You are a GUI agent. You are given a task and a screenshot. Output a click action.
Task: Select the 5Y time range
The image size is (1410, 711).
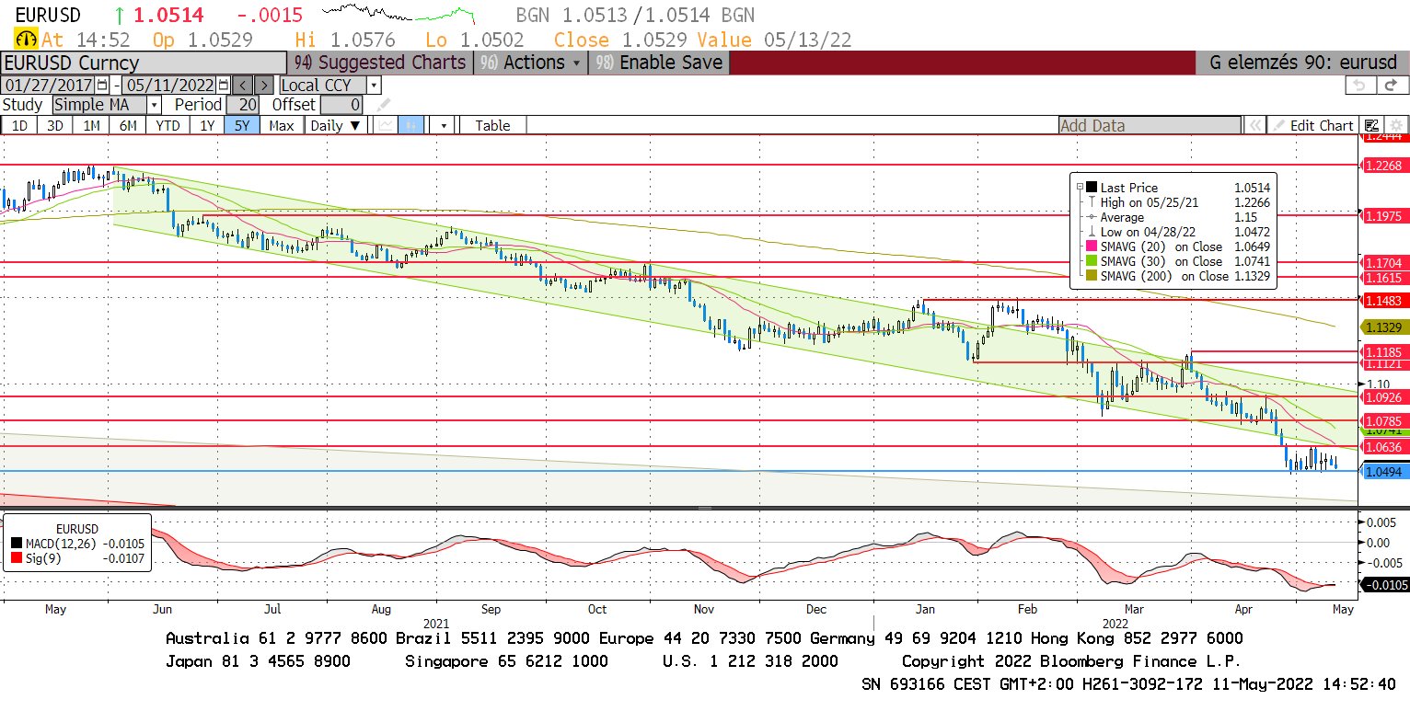242,125
